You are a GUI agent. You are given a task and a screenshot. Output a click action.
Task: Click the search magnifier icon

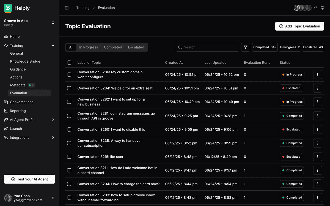[180, 47]
